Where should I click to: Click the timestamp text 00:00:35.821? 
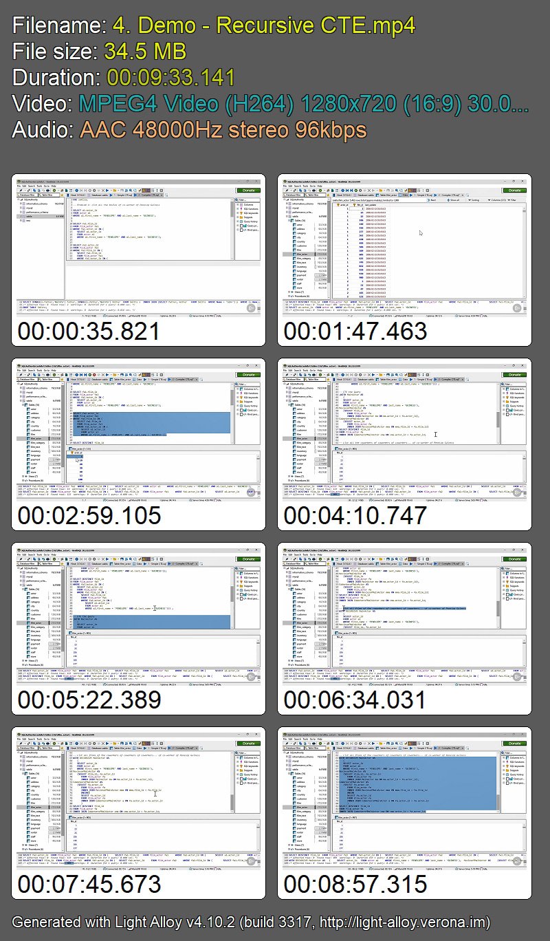[89, 331]
